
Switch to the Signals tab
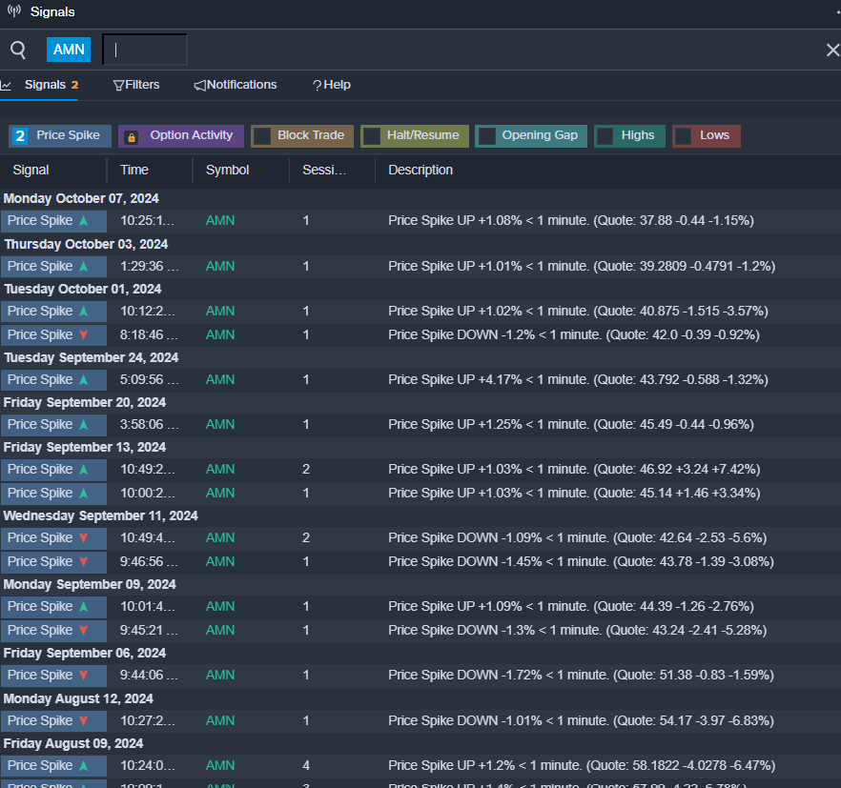(40, 85)
